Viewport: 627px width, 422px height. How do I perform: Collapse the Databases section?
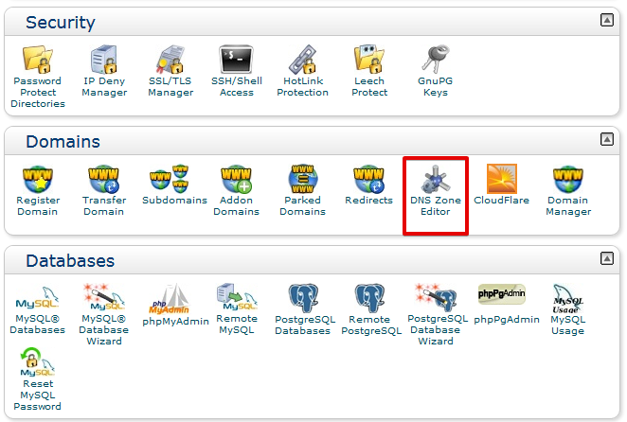(x=606, y=258)
